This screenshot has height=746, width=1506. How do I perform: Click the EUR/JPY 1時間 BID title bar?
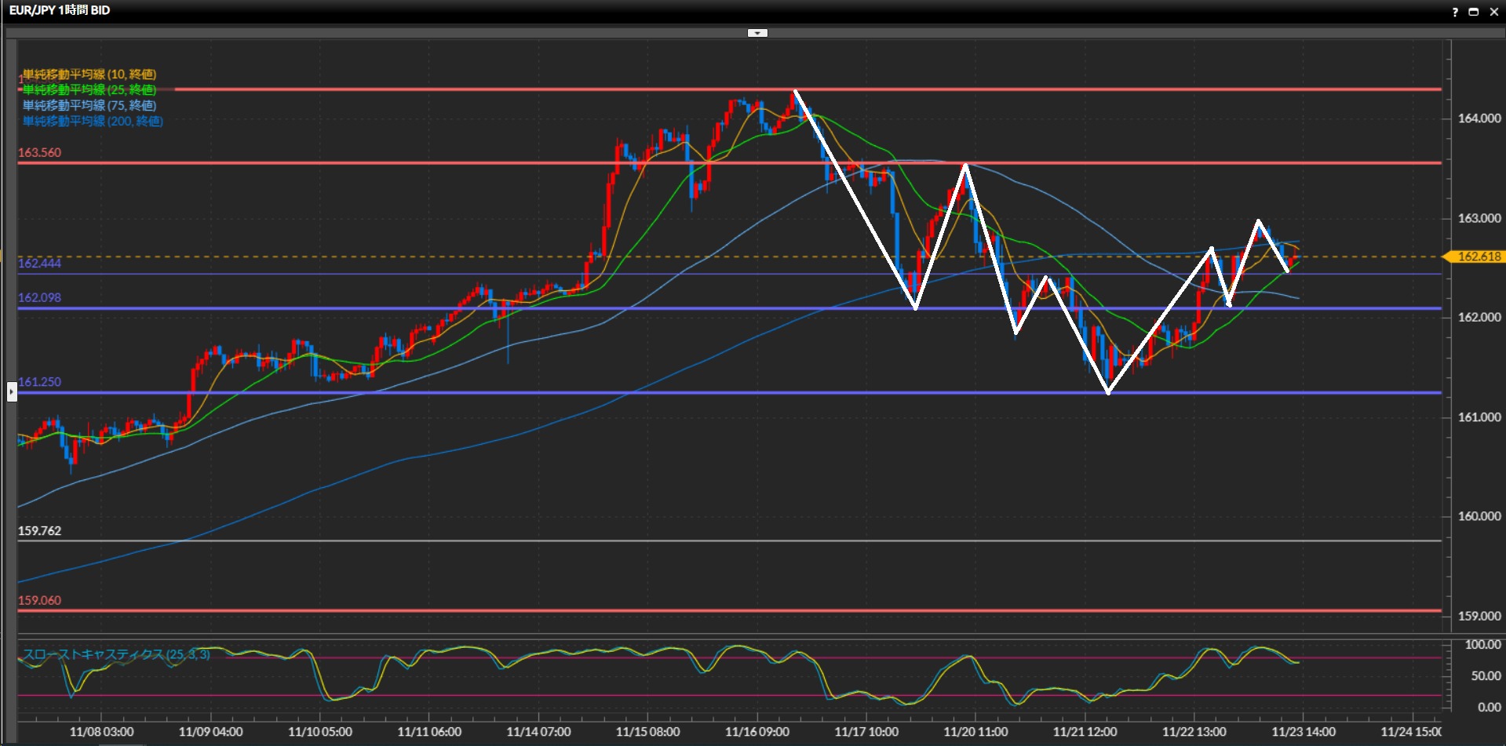[x=60, y=11]
